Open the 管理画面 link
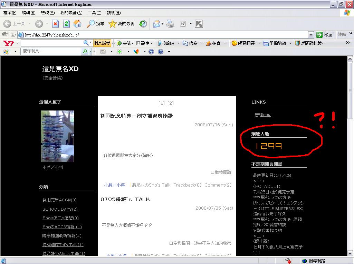Viewport: 354px width, 264px height. [x=263, y=115]
